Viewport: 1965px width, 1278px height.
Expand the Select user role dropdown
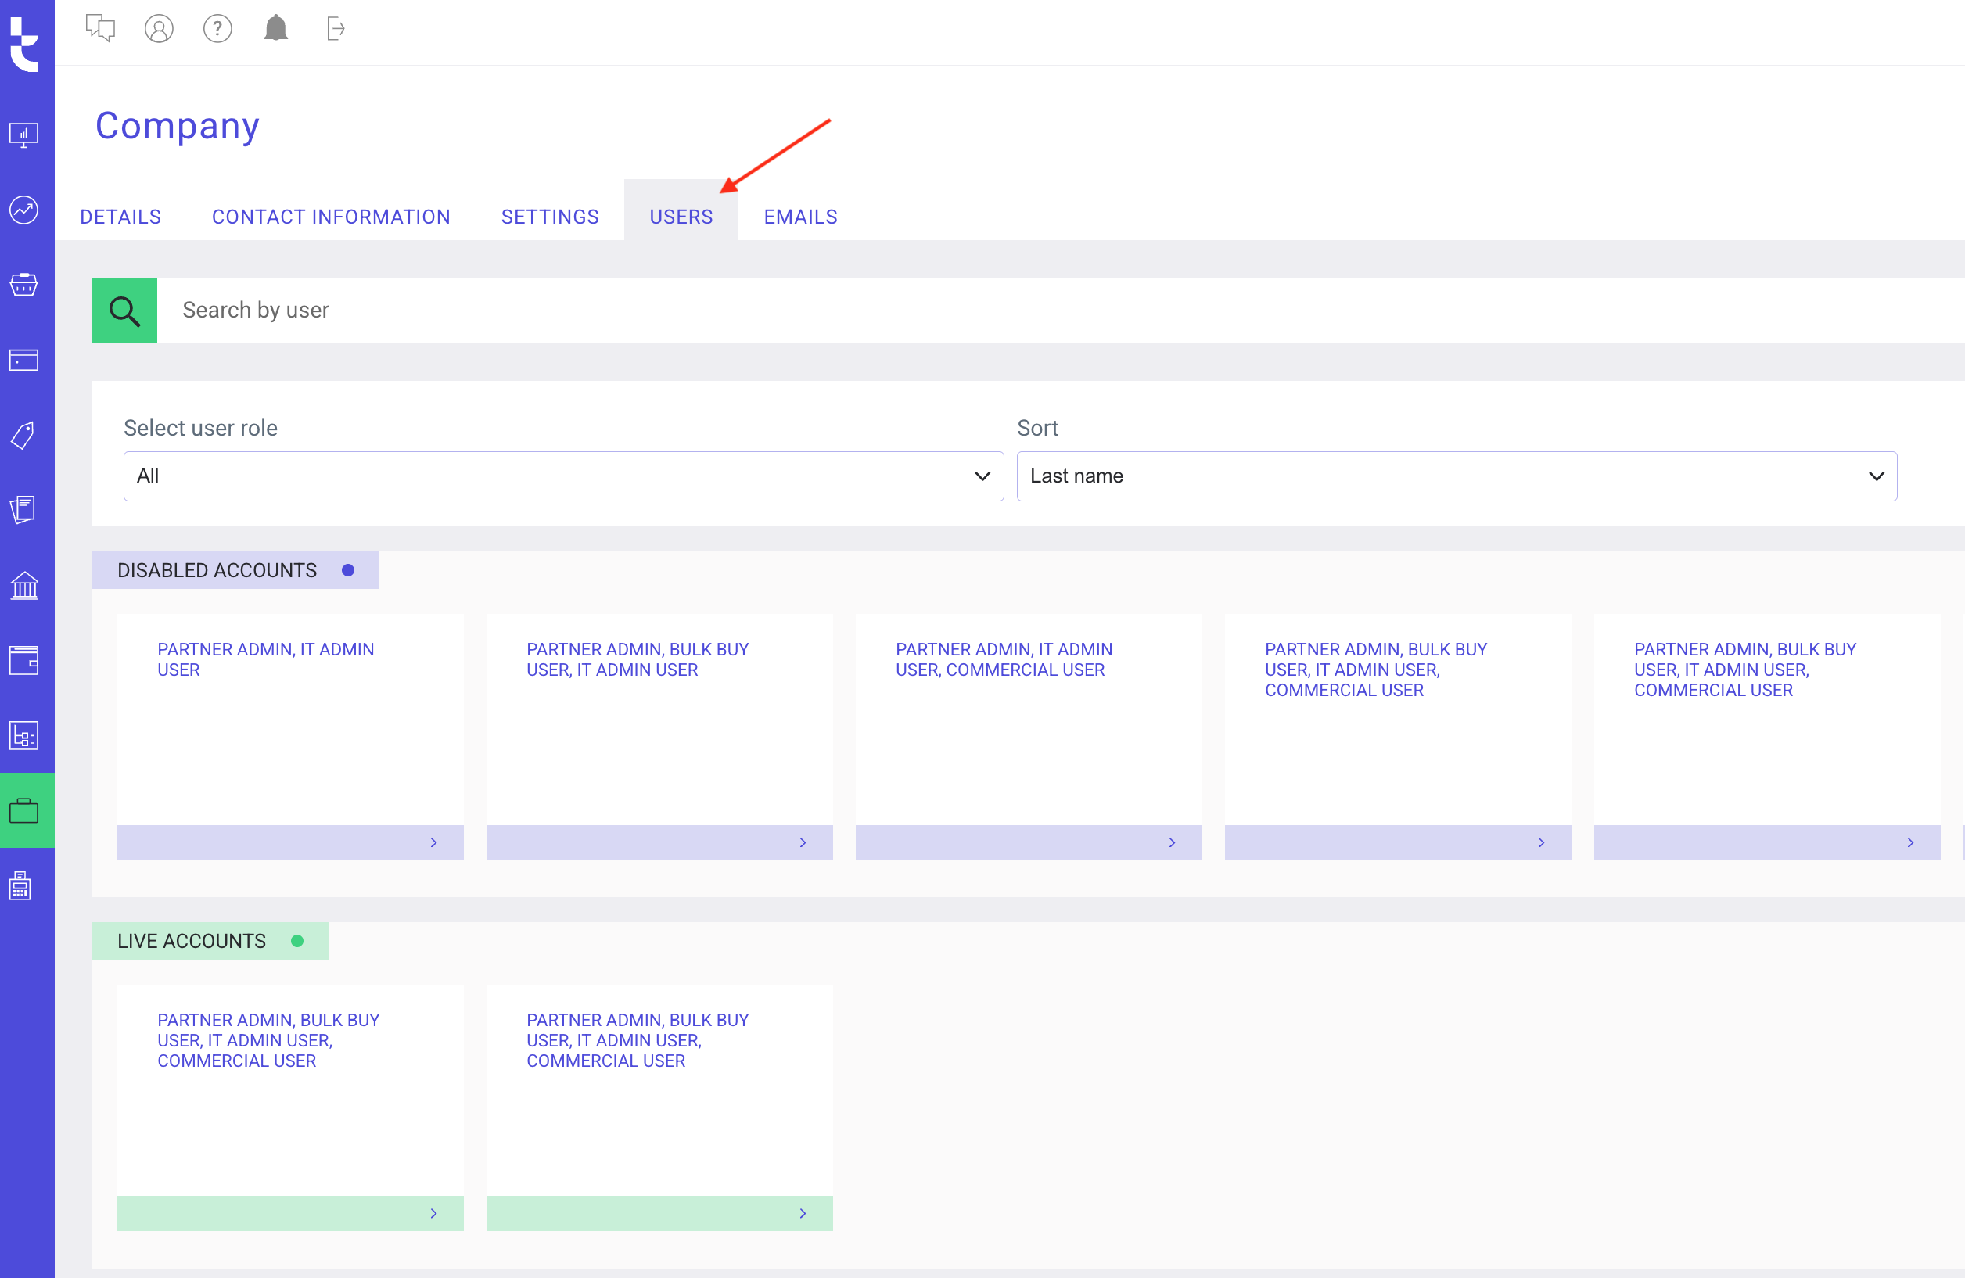563,476
